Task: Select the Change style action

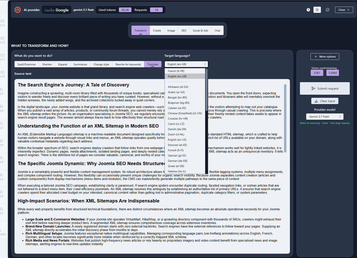Action: click(x=101, y=64)
